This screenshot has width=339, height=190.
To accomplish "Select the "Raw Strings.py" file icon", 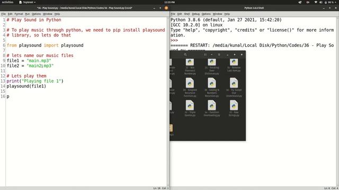I will (x=234, y=106).
